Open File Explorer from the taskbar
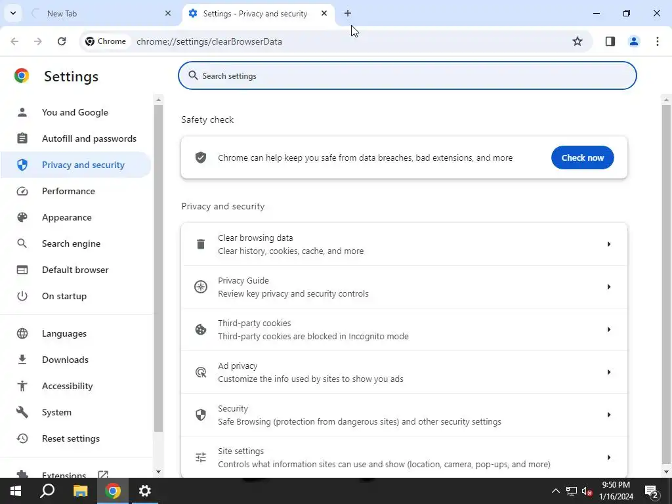This screenshot has height=504, width=672. coord(80,491)
